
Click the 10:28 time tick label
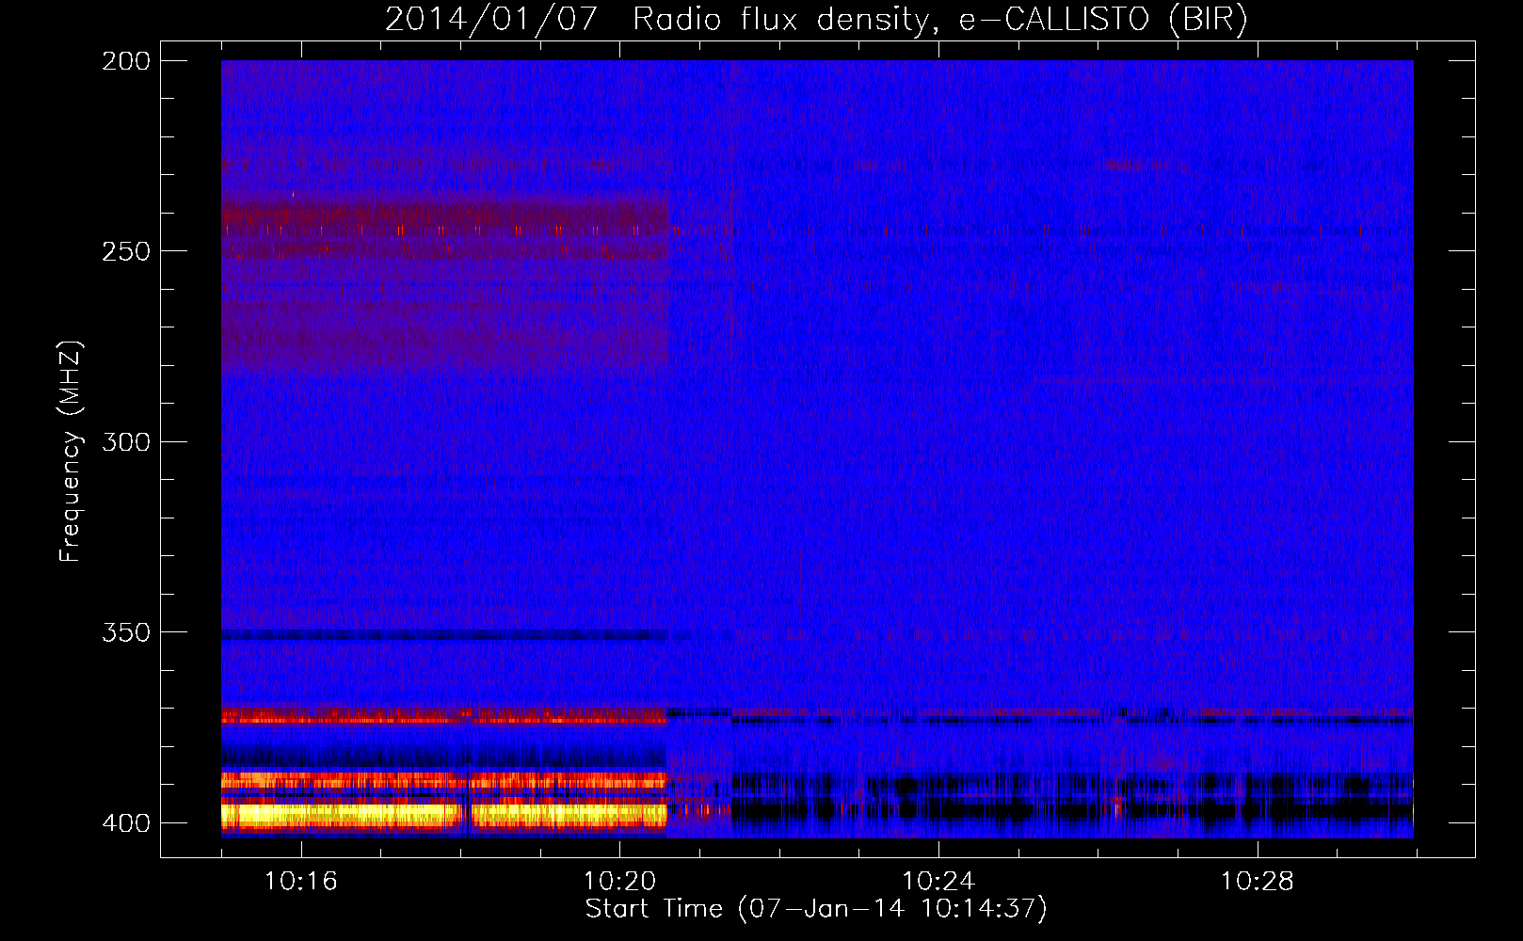[1258, 882]
